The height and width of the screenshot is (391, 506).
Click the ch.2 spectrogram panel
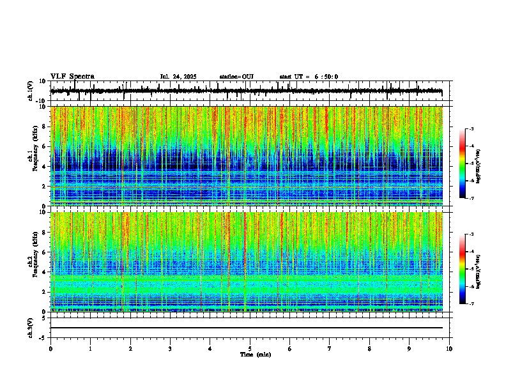coord(246,262)
